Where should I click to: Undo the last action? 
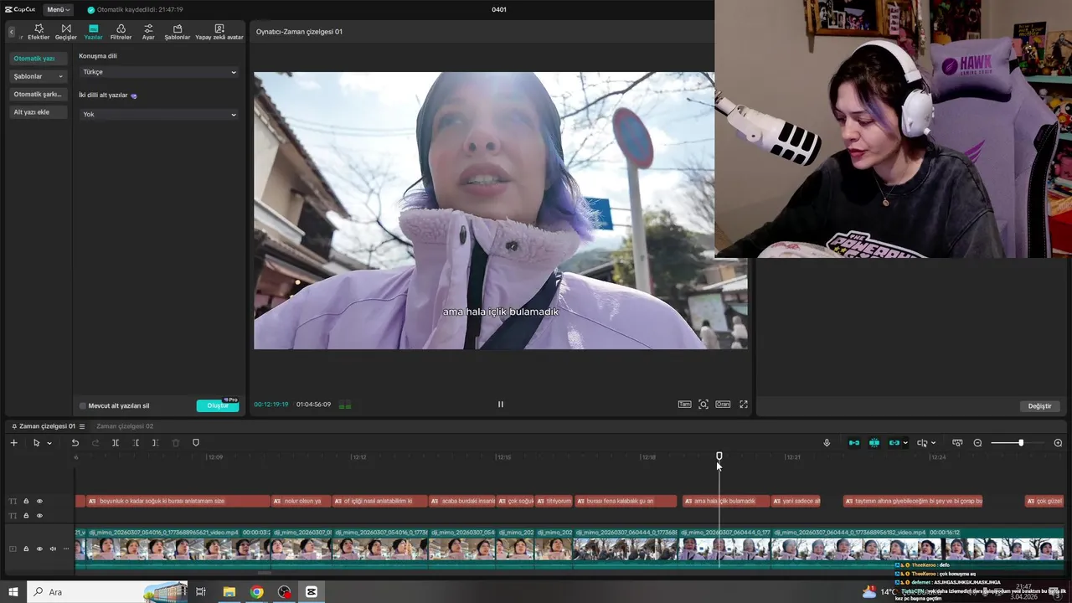pyautogui.click(x=75, y=442)
